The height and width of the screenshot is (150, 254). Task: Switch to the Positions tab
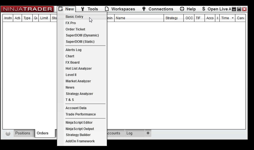24,133
